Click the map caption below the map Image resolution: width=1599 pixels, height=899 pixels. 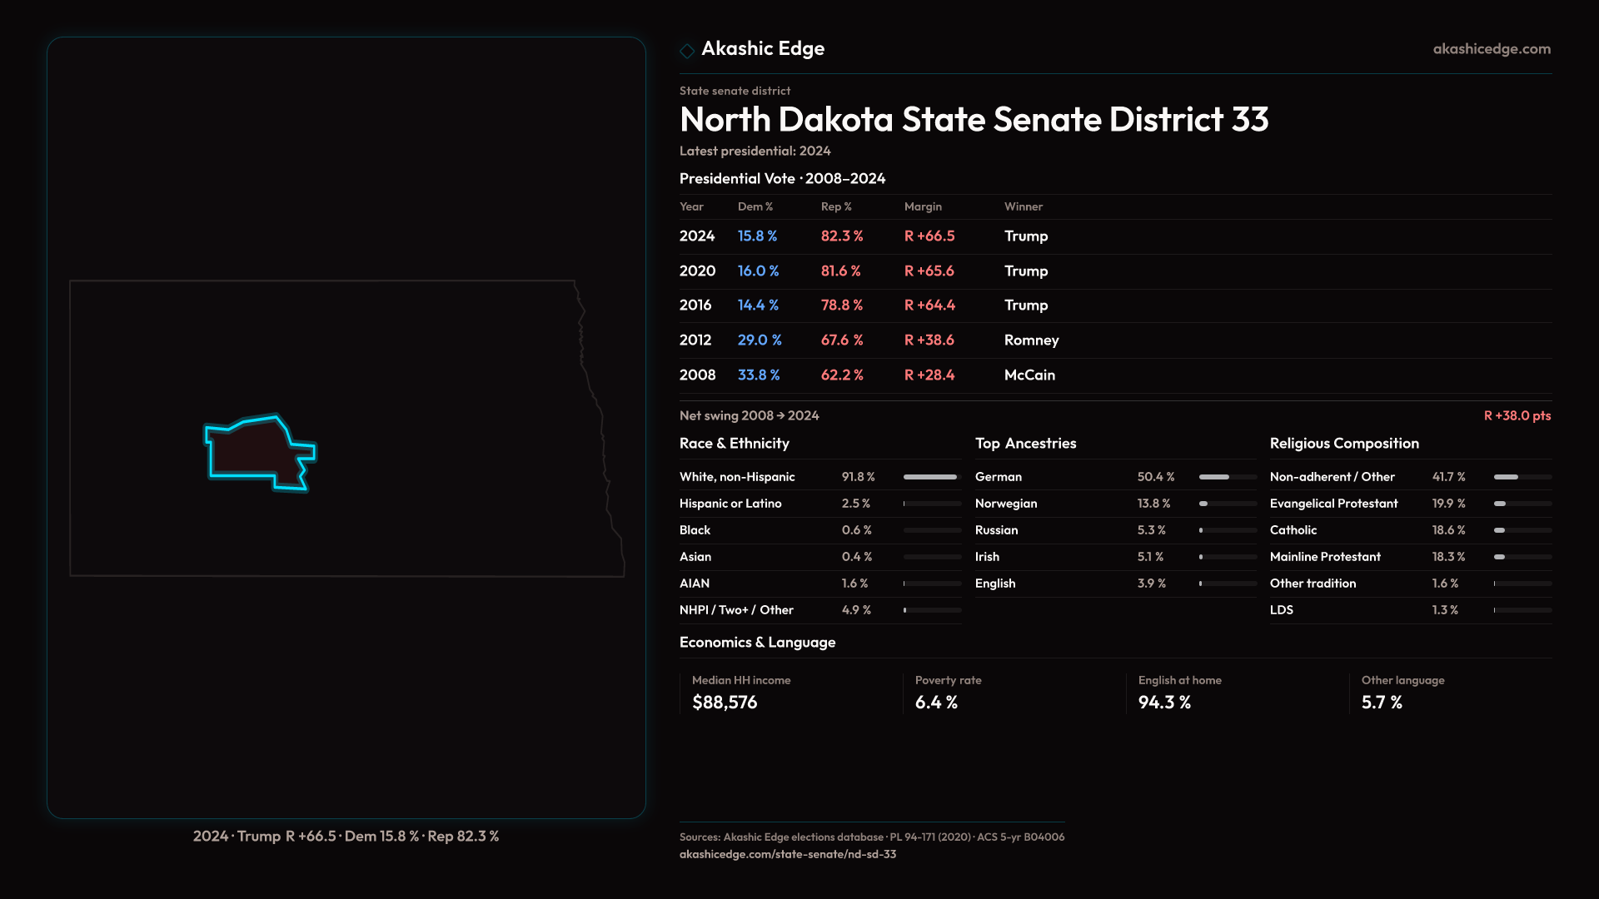coord(346,836)
